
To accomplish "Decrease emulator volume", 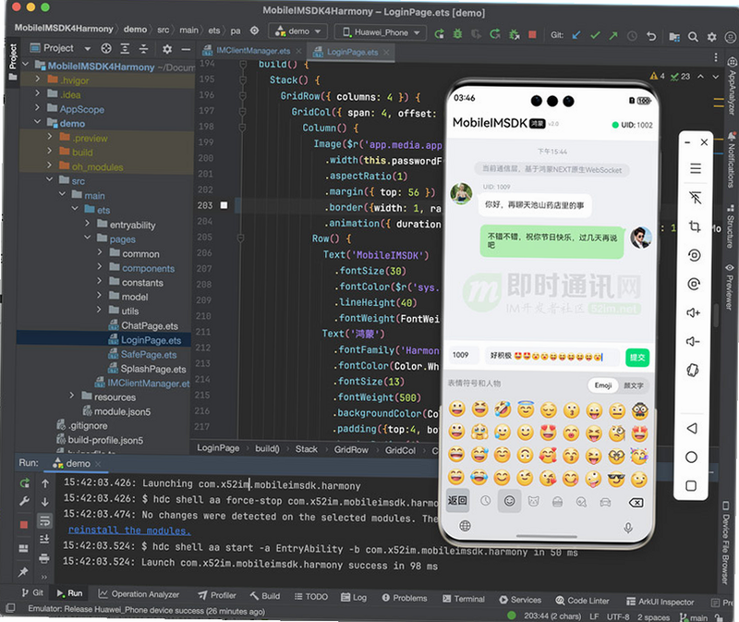I will coord(693,341).
